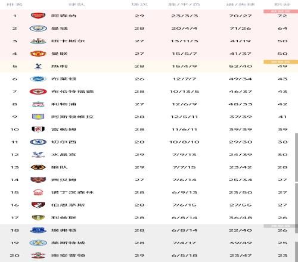Open the Manchester City club badge

38,29
